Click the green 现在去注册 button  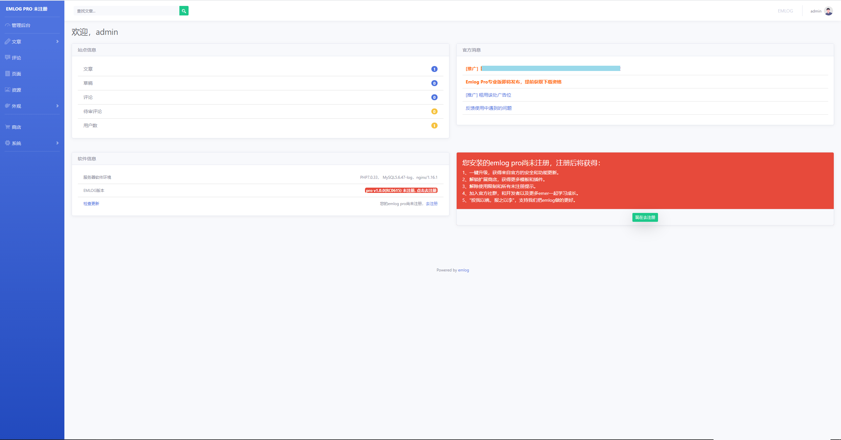coord(645,217)
